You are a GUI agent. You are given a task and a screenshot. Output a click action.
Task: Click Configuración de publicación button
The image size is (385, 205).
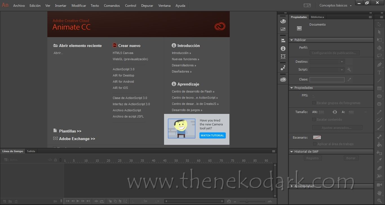[x=335, y=53]
